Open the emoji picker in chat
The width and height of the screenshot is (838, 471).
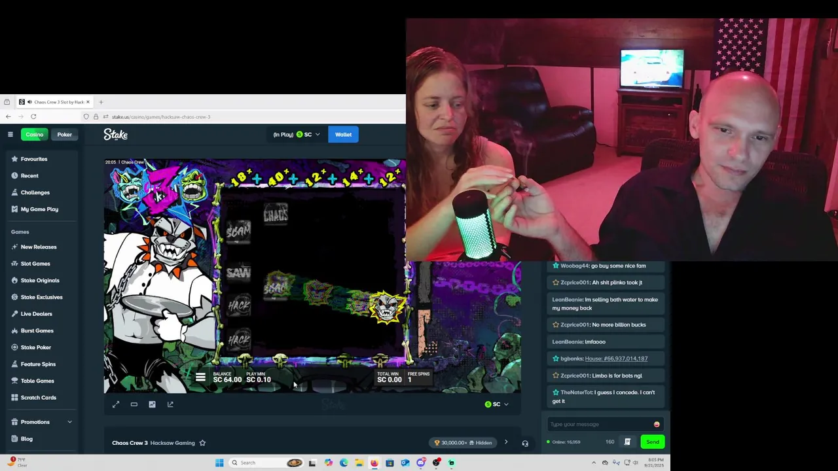click(x=657, y=425)
